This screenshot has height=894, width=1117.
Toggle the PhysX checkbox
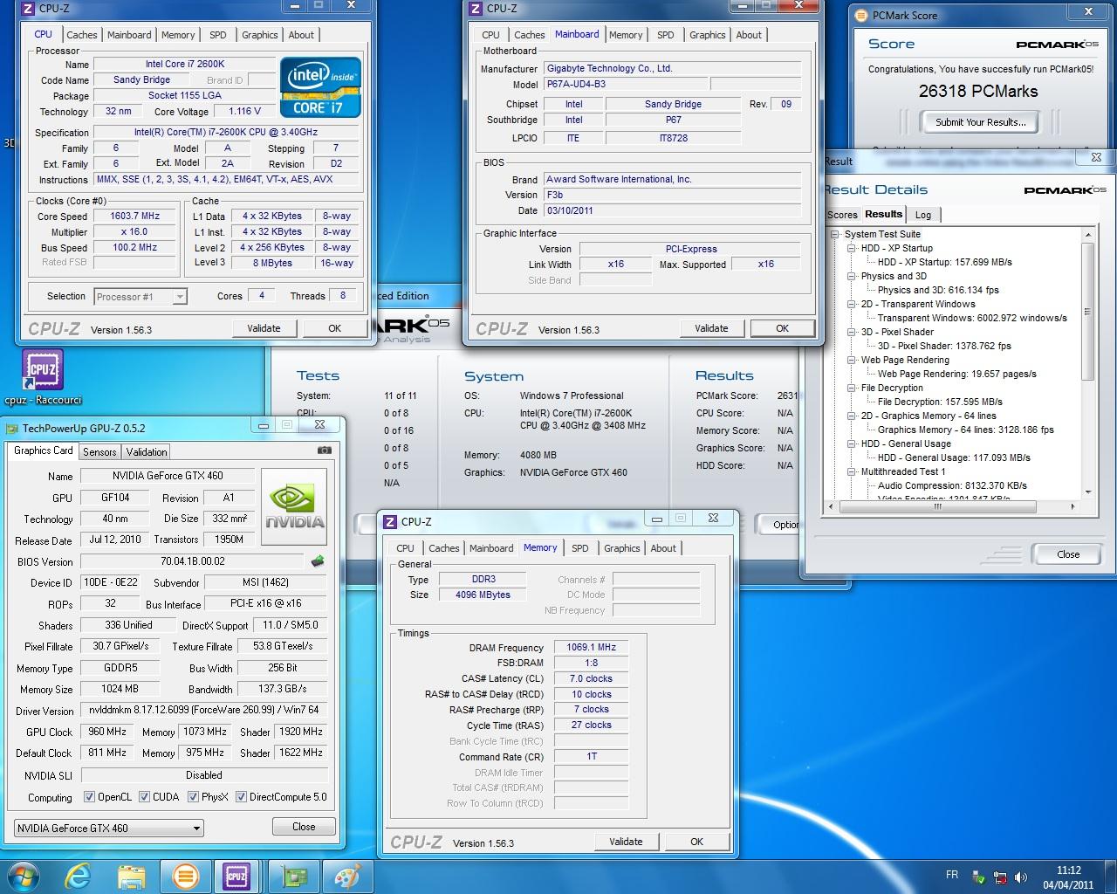click(x=193, y=797)
